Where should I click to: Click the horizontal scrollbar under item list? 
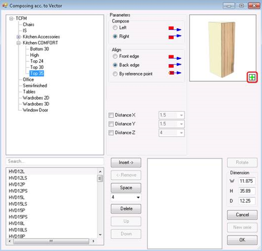tap(52, 241)
